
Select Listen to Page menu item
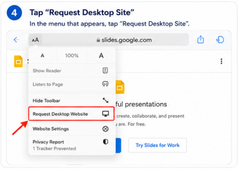(x=71, y=84)
